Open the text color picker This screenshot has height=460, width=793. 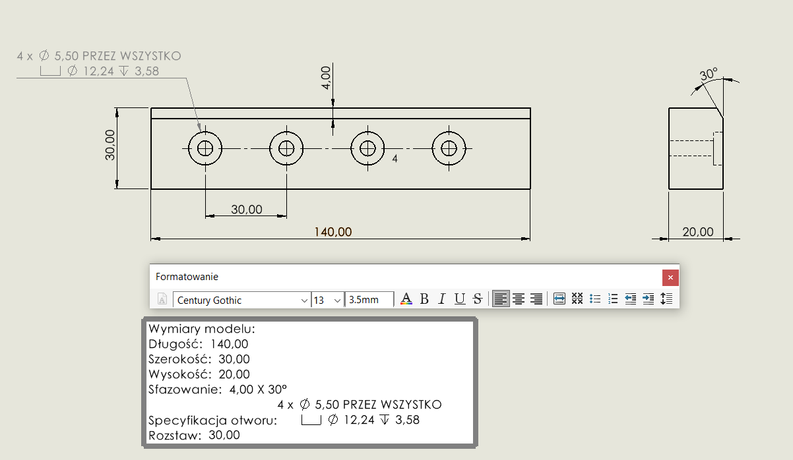tap(406, 299)
